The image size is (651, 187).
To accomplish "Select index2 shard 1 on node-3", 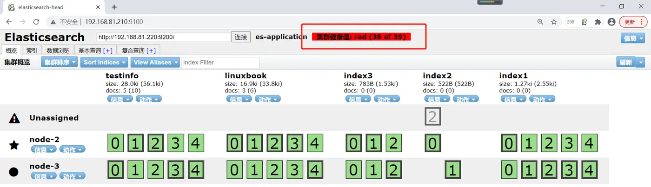I will 452,170.
